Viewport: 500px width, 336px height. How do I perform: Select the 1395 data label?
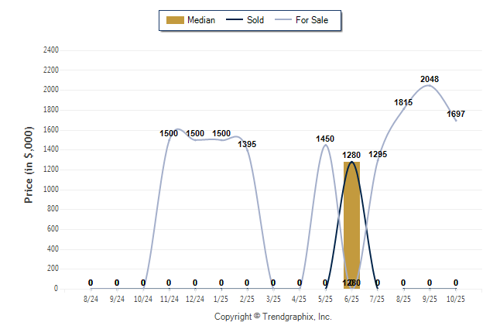(247, 144)
